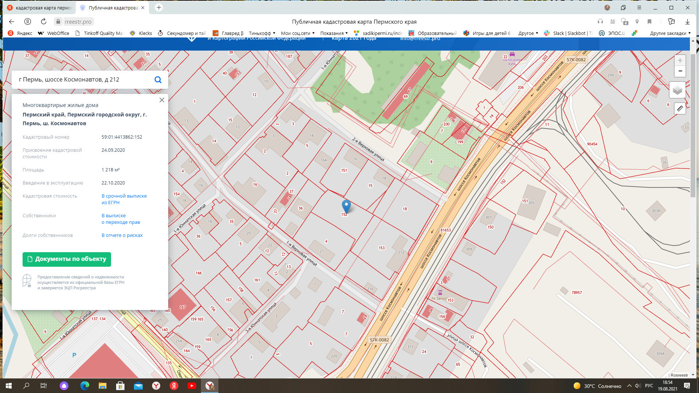Open browser downloads arrow icon
This screenshot has height=393, width=699.
tap(687, 21)
